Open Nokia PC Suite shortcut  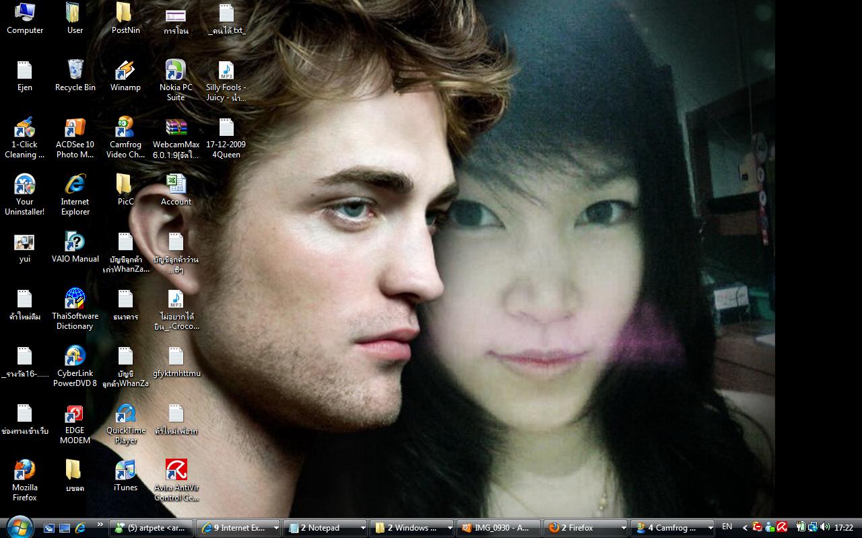click(x=175, y=71)
